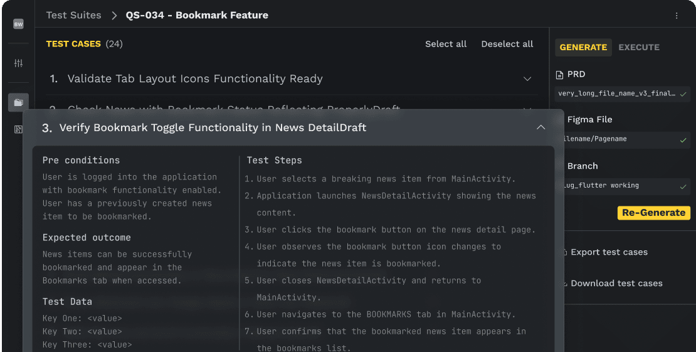Go to Test Suites breadcrumb
This screenshot has height=352, width=696.
74,15
